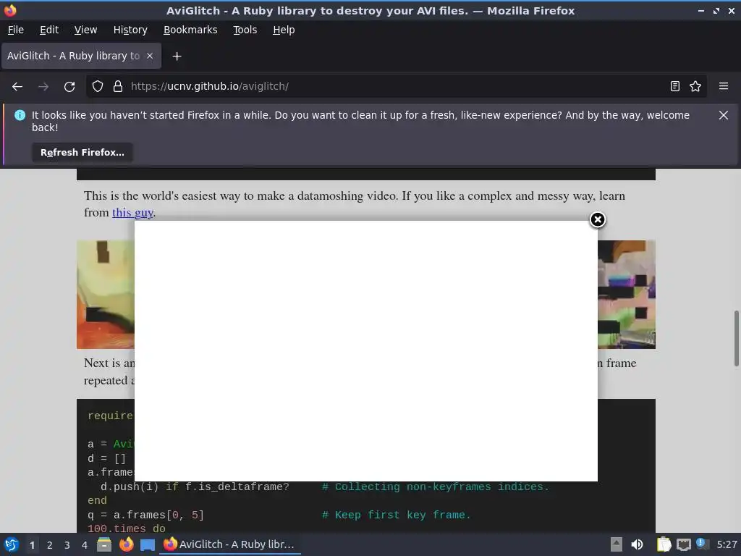Image resolution: width=741 pixels, height=556 pixels.
Task: Go forward one page
Action: pos(43,87)
